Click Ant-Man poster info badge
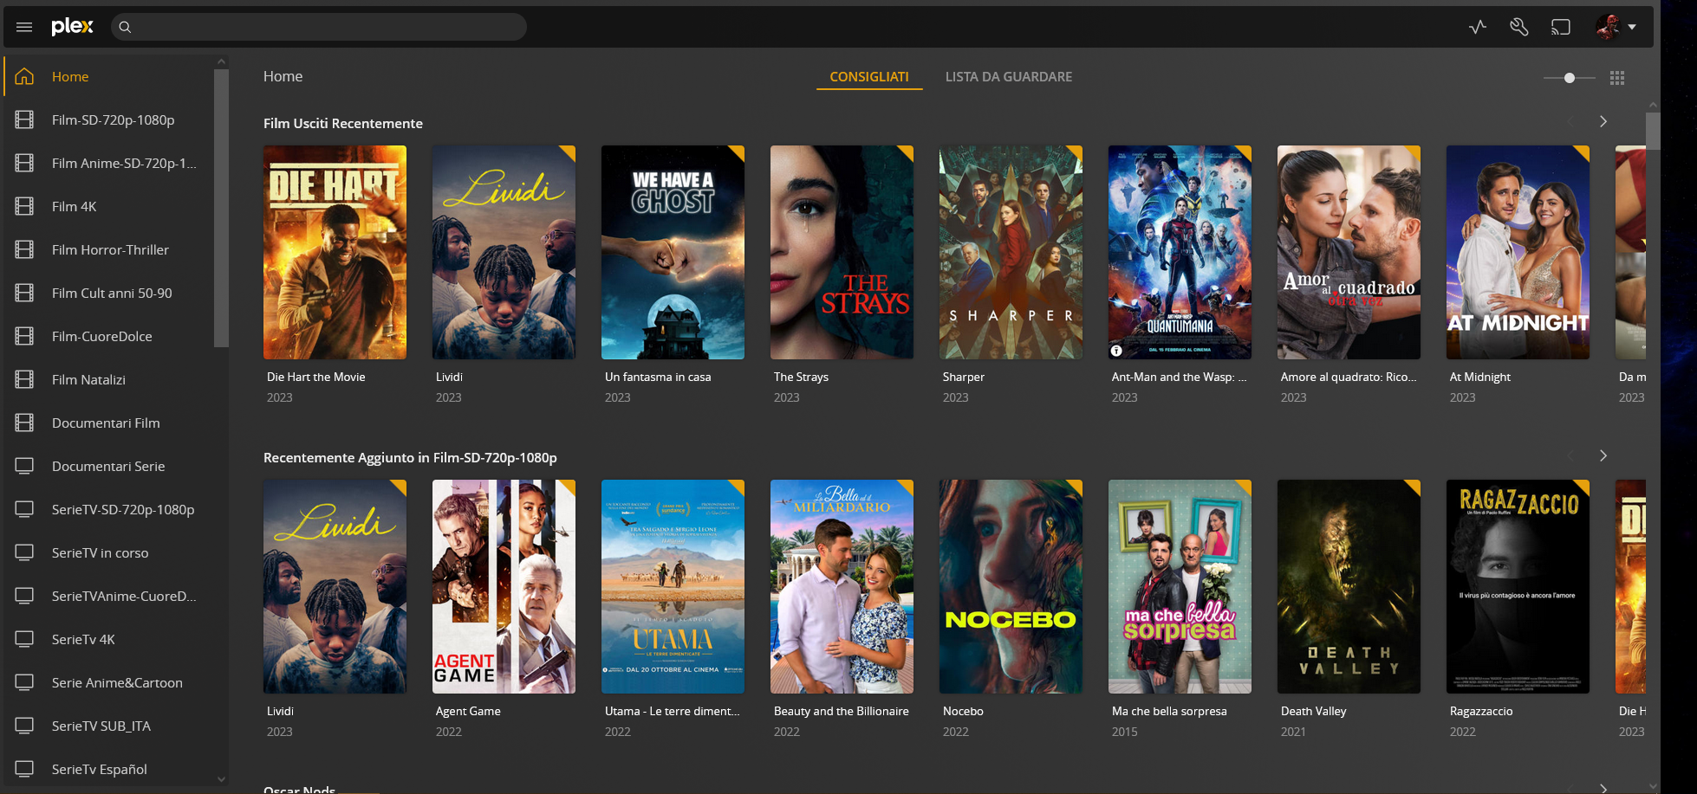 1116,351
